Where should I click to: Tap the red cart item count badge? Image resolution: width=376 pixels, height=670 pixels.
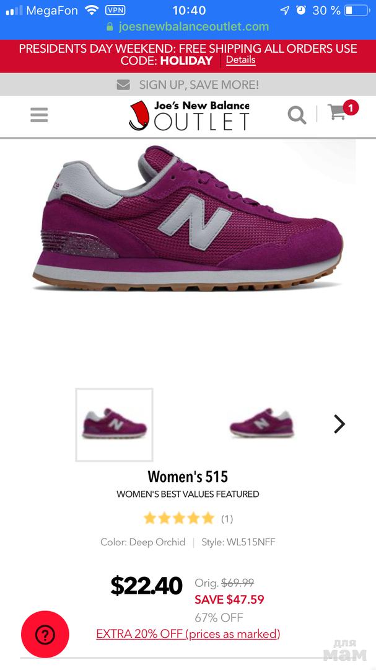click(351, 108)
